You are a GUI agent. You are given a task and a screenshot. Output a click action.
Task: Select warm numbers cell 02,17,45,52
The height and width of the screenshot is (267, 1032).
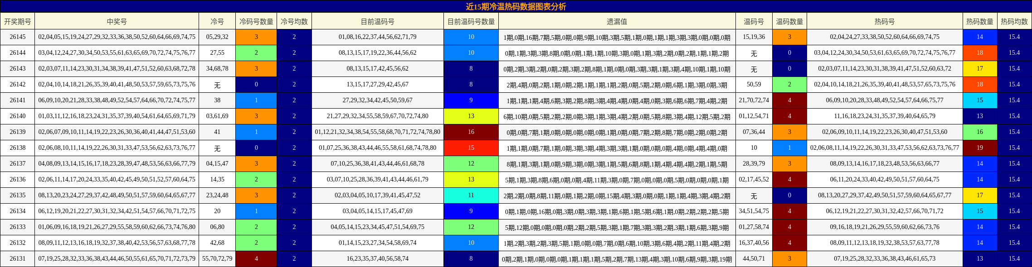[754, 180]
